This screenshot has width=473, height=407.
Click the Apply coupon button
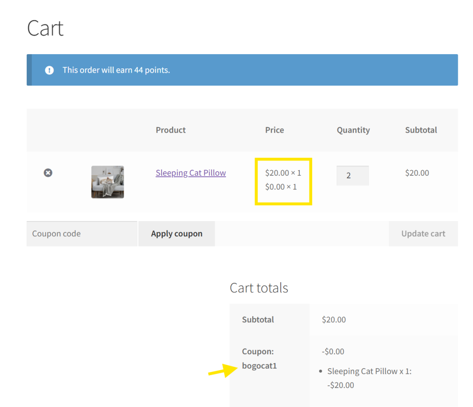[176, 234]
